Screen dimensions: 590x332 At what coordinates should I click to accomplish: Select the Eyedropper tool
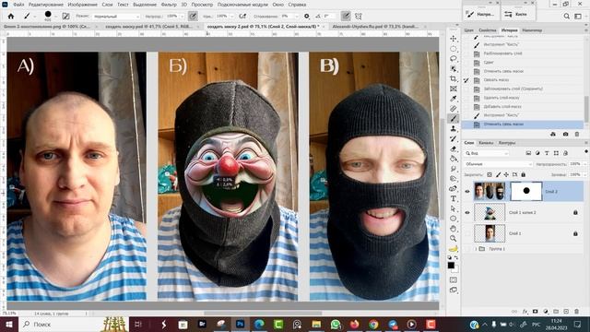pos(454,99)
